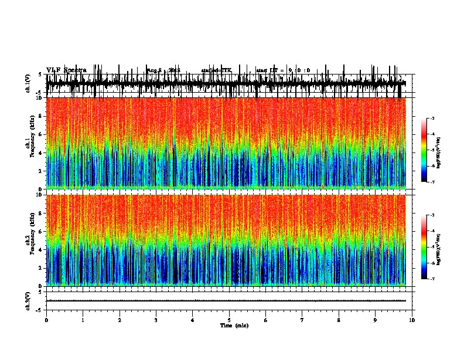Image resolution: width=464 pixels, height=359 pixels.
Task: Click the start UT = 9:0:0 label
Action: coord(283,70)
